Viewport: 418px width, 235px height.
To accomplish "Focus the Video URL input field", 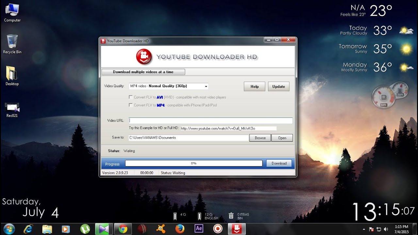I will 211,120.
